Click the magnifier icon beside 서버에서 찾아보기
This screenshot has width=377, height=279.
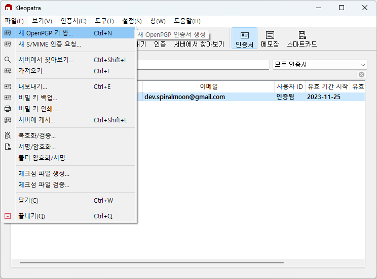pos(8,60)
